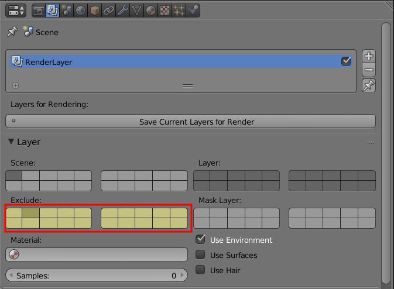Open the Constraints chain-link tab
This screenshot has width=394, height=289.
108,11
